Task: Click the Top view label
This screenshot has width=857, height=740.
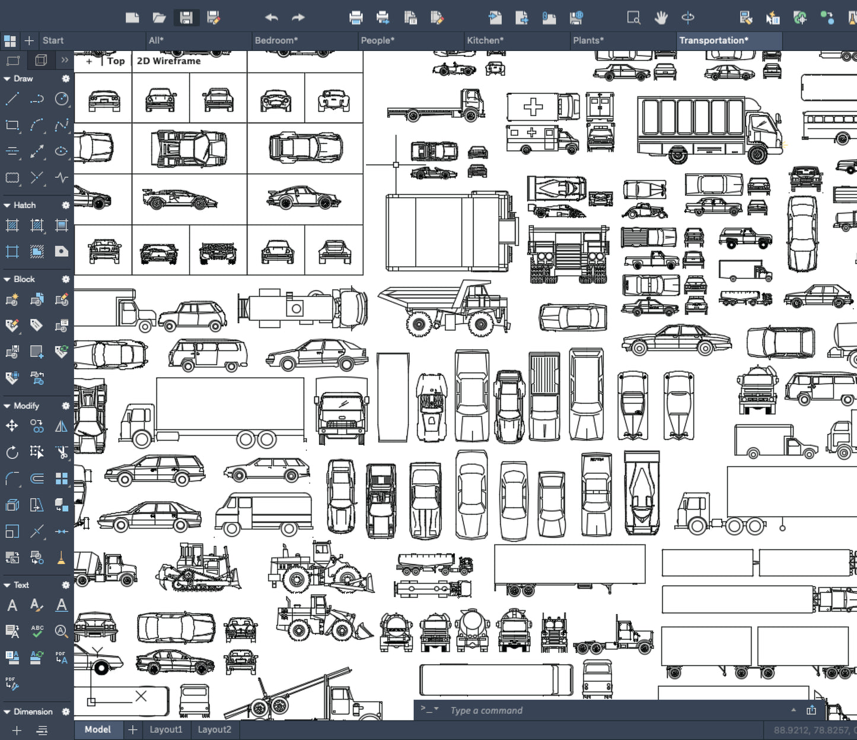Action: coord(116,61)
